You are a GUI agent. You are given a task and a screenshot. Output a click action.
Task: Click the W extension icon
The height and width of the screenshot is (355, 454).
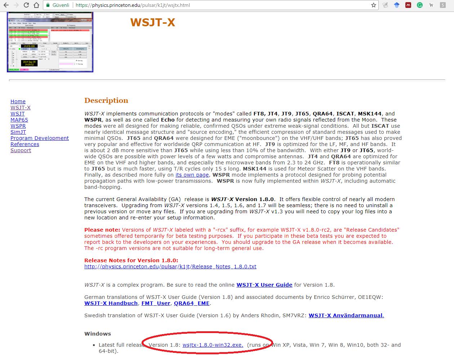(431, 5)
